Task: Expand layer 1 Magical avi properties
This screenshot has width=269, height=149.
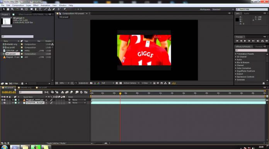Action: [13, 100]
